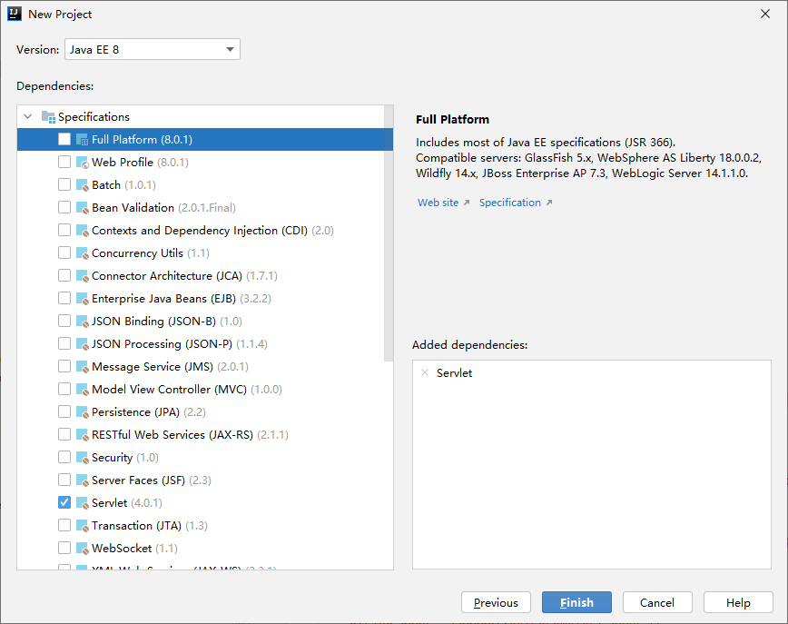Viewport: 788px width, 624px height.
Task: Click the Full Platform specification icon
Action: [83, 139]
